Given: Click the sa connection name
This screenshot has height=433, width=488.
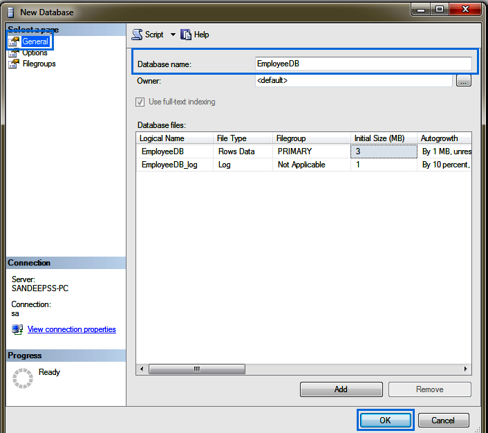Looking at the screenshot, I should click(x=15, y=314).
